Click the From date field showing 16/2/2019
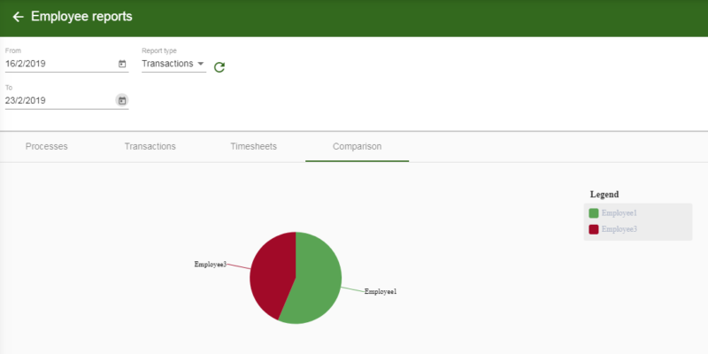The width and height of the screenshot is (708, 354). (x=58, y=64)
